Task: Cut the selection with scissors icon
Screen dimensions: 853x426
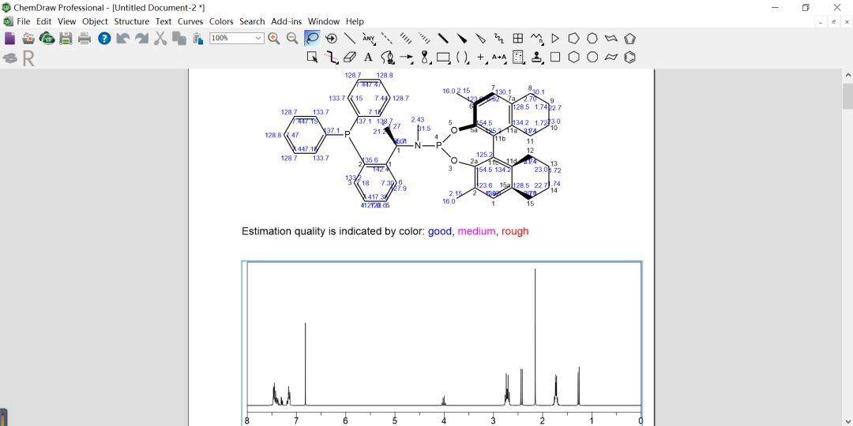Action: point(160,39)
